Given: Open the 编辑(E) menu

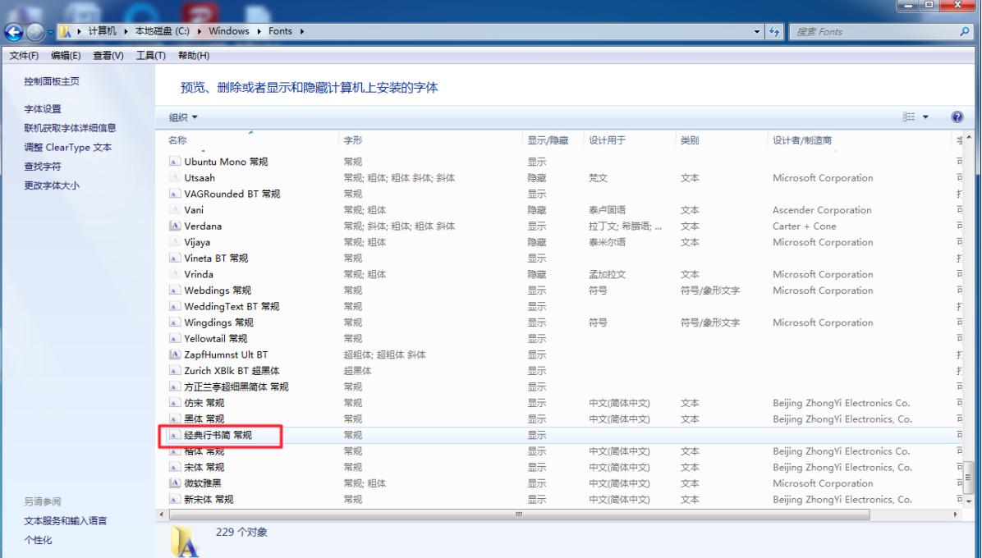Looking at the screenshot, I should (x=66, y=56).
